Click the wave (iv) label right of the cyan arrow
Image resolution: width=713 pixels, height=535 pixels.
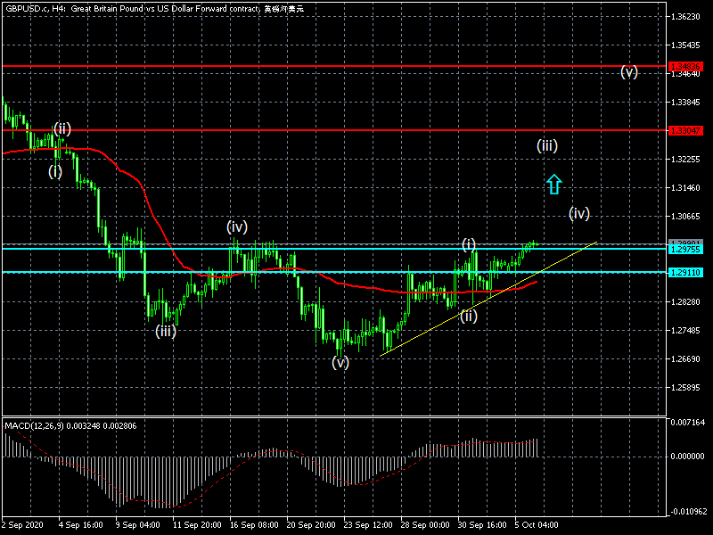[579, 213]
